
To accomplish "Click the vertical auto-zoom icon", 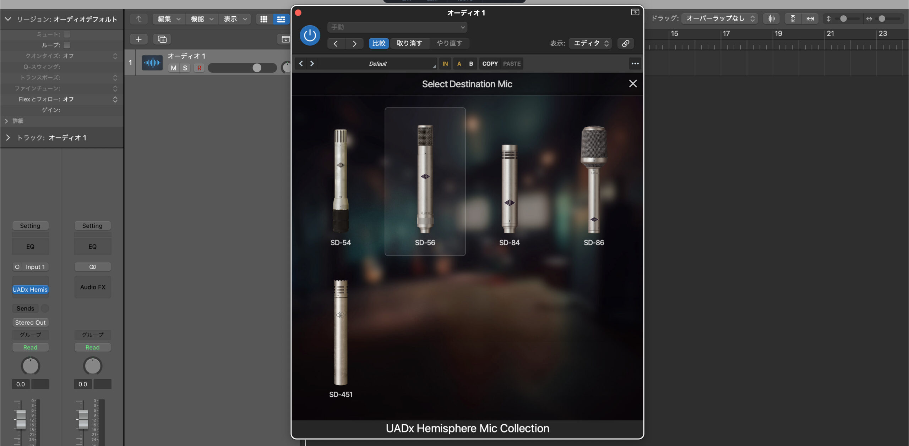I will point(793,18).
